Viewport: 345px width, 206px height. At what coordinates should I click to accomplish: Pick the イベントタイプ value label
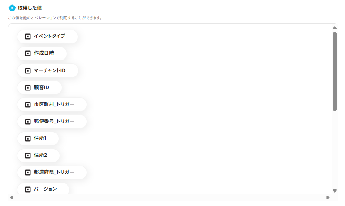(50, 36)
